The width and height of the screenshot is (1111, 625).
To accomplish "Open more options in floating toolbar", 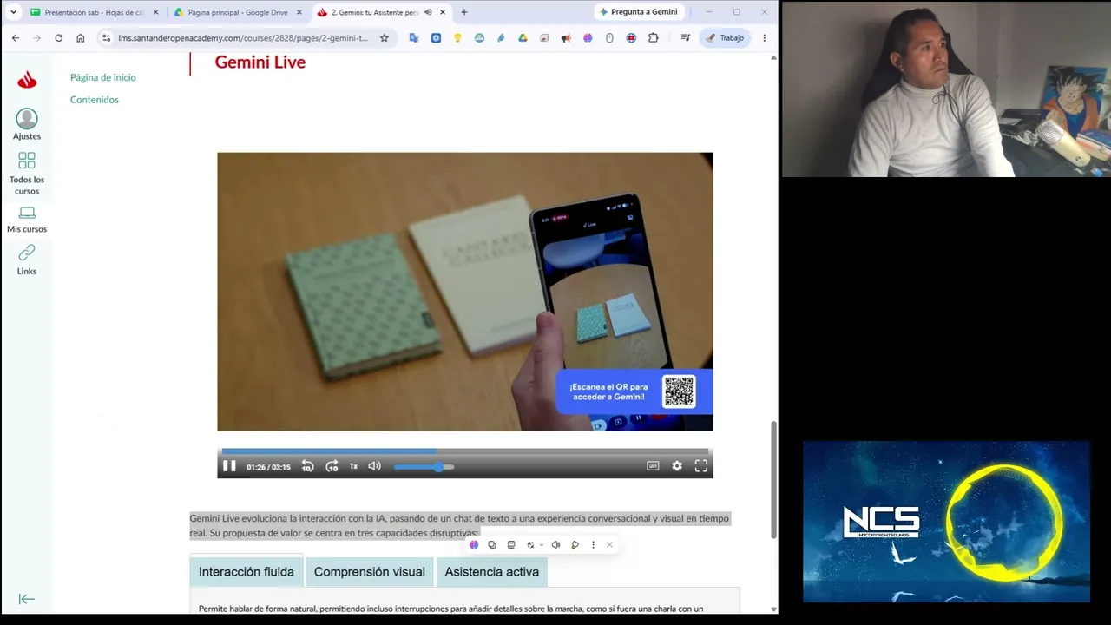I will [x=594, y=545].
